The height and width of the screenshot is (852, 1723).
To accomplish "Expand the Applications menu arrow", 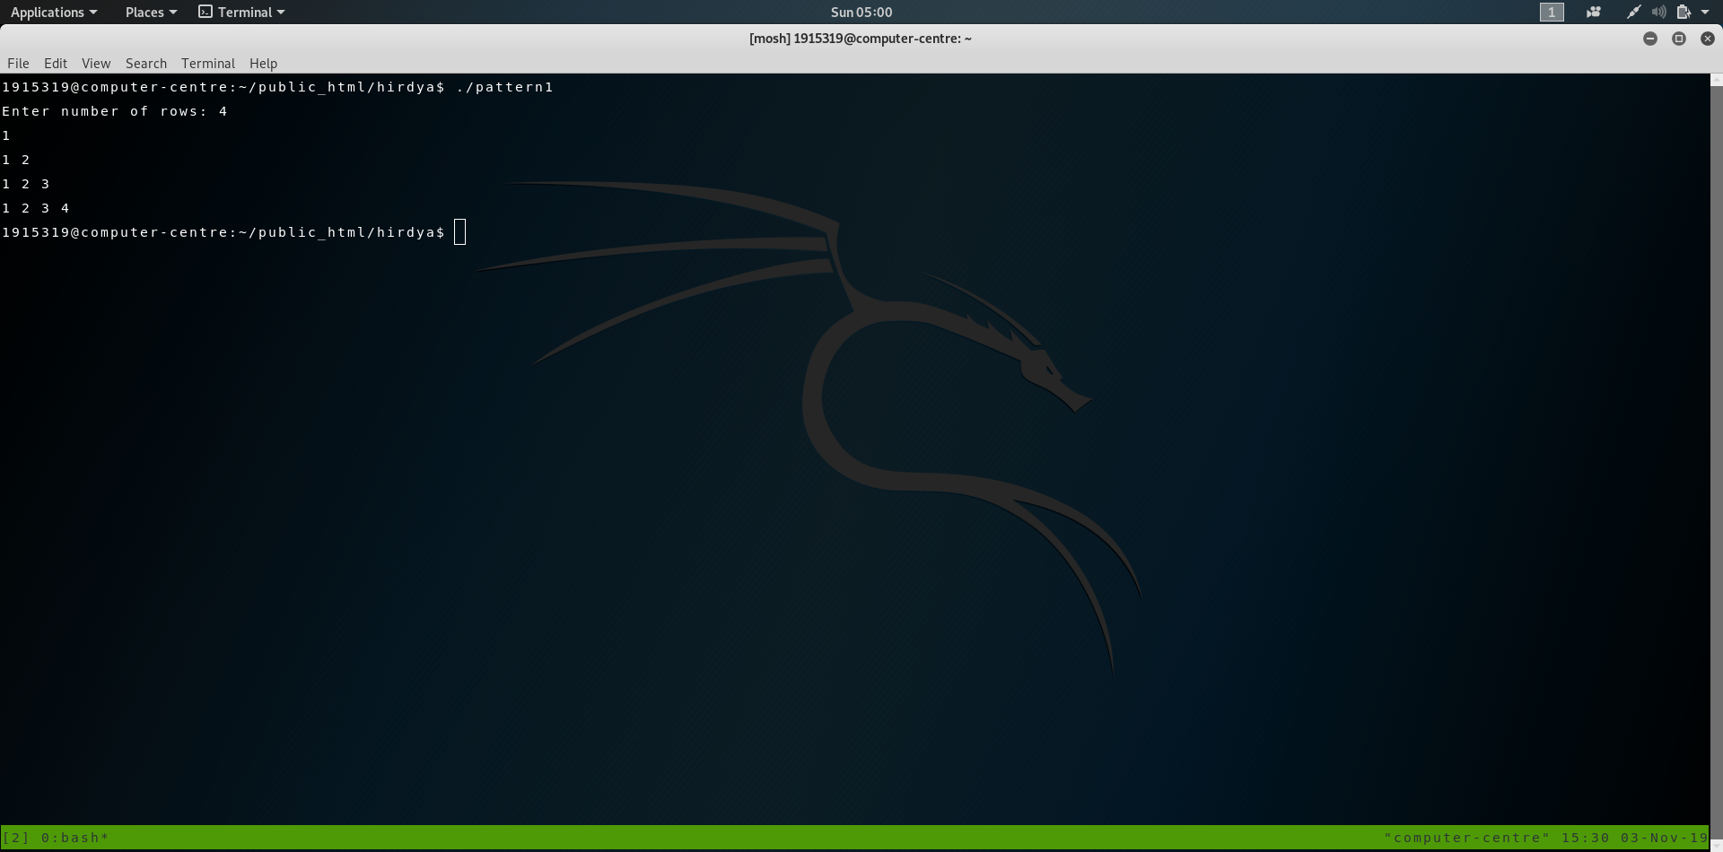I will click(x=93, y=13).
